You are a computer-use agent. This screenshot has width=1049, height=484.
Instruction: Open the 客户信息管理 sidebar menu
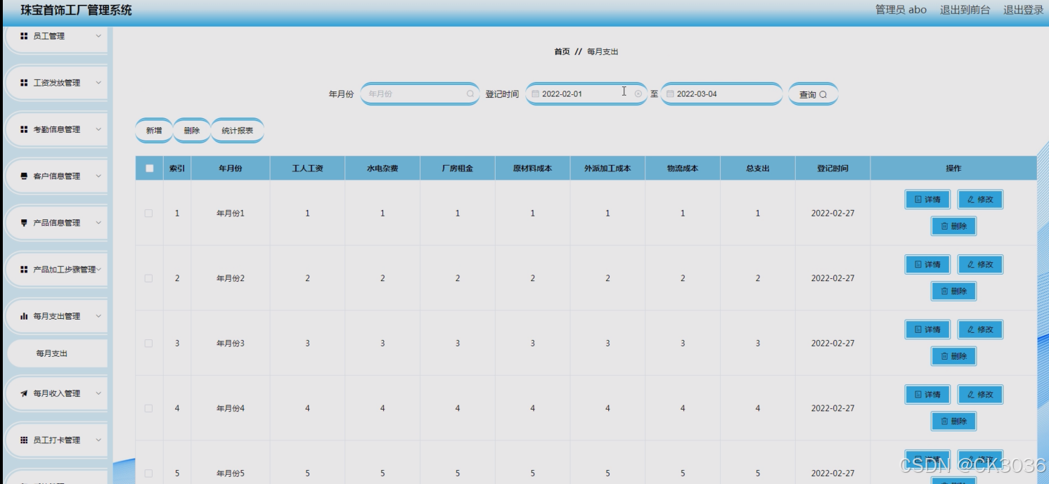coord(57,176)
